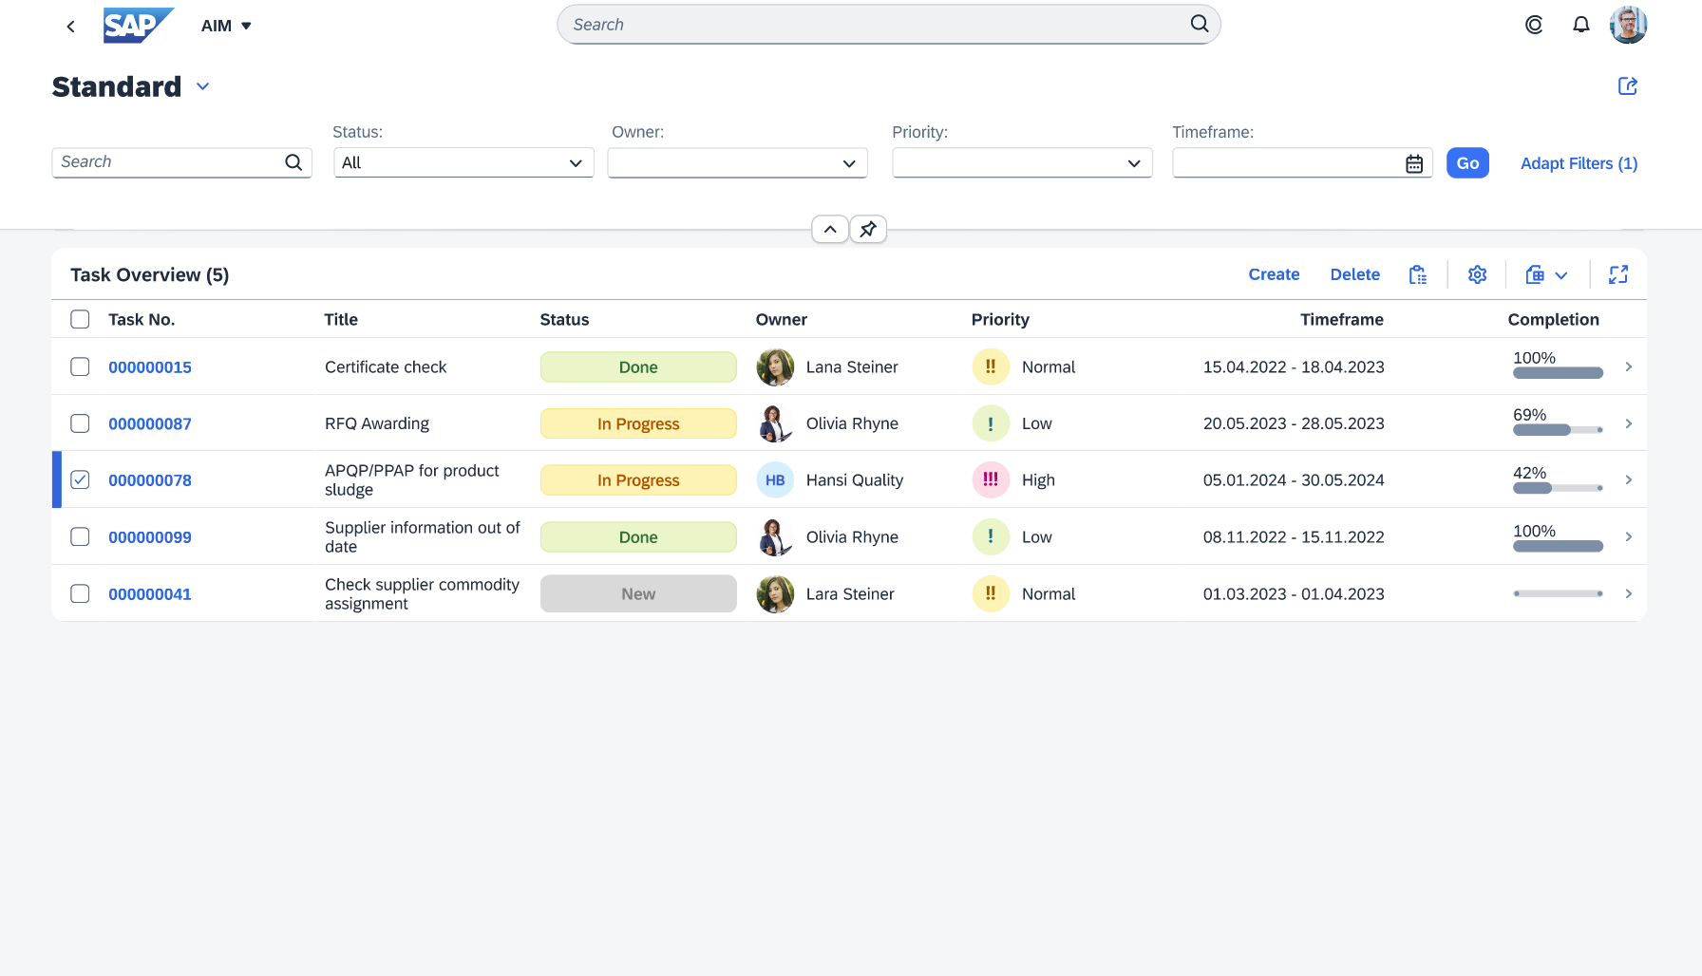Open task link 000000087

pos(149,423)
